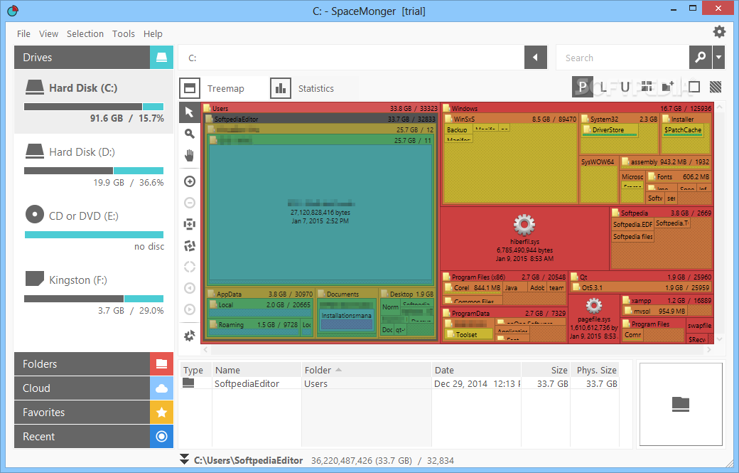Click the Drives panel disk icon
739x473 pixels.
tap(162, 58)
